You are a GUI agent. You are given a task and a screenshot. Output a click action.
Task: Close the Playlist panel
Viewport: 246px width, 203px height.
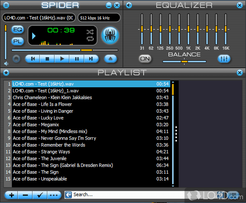click(240, 73)
